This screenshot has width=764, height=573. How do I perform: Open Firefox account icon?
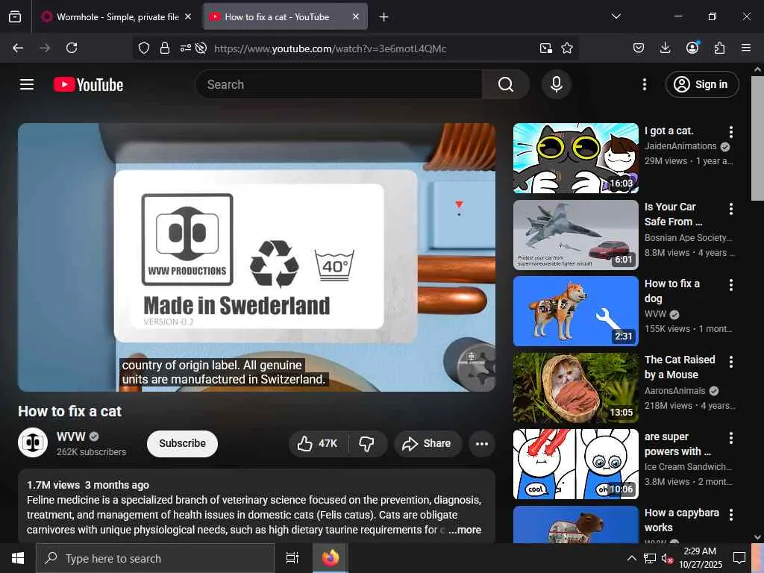tap(692, 47)
